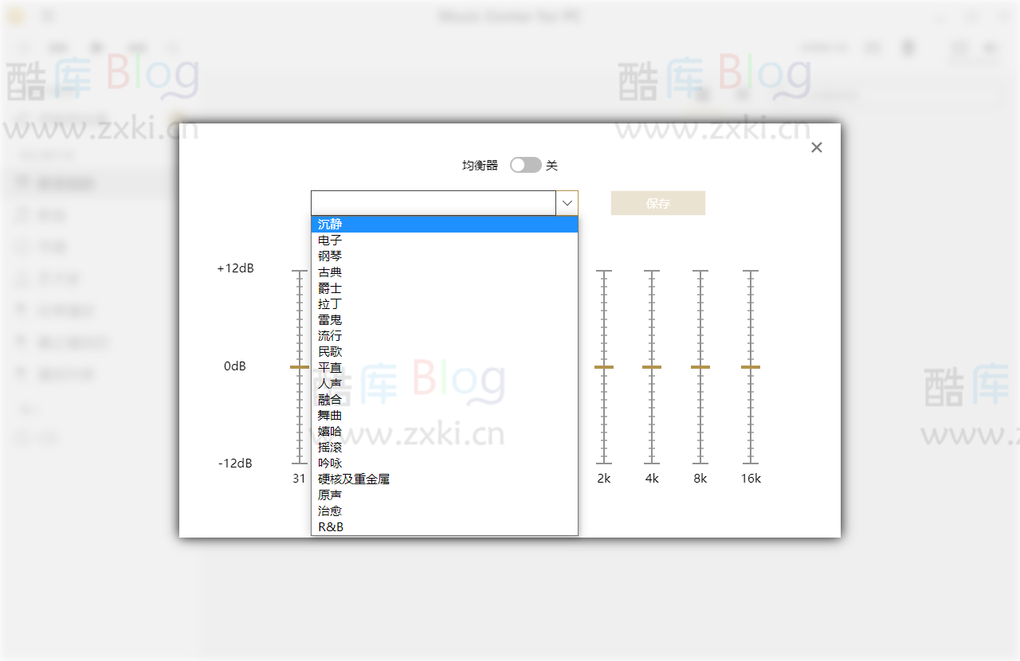Screen dimensions: 1020x661
Task: Click the 2k frequency slider handle
Action: pyautogui.click(x=604, y=366)
